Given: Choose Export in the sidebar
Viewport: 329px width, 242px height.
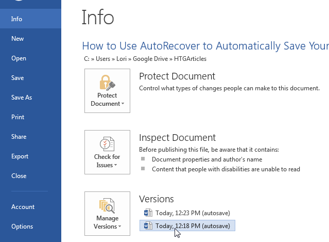Looking at the screenshot, I should [20, 156].
